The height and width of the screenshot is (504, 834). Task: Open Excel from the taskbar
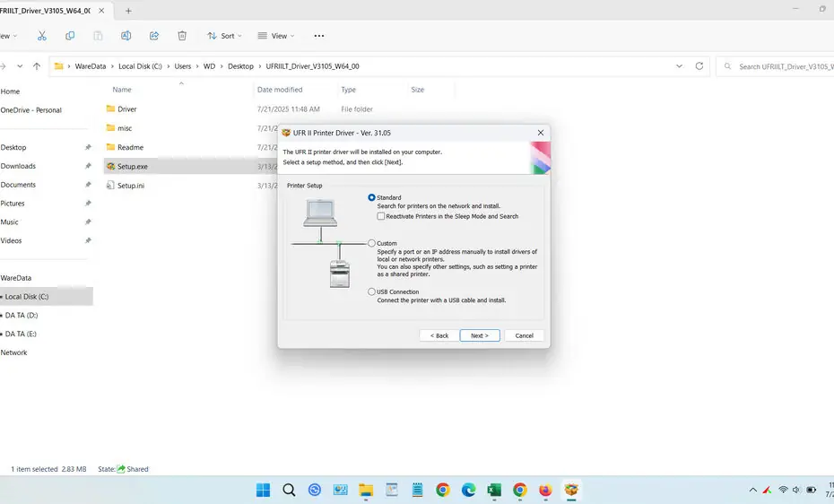[x=494, y=490]
